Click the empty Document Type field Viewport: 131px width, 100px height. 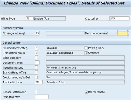point(37,63)
